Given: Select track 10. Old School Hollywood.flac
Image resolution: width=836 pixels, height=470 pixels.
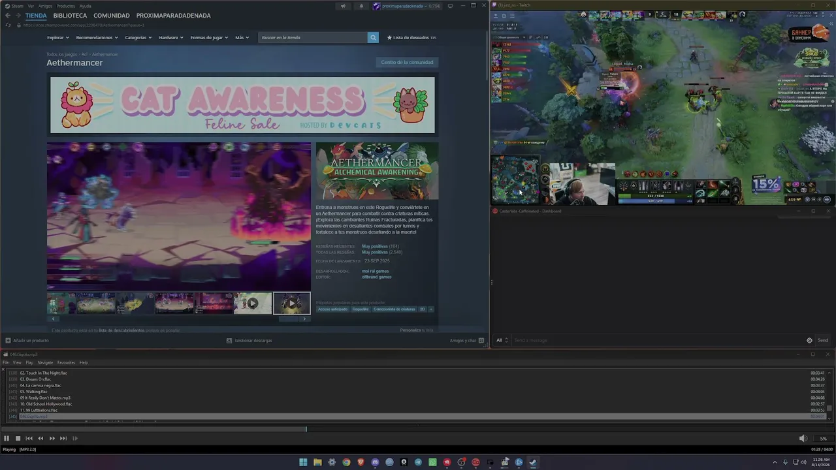Looking at the screenshot, I should pyautogui.click(x=418, y=404).
